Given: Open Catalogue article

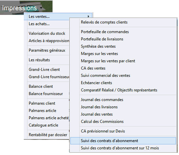Looking at the screenshot, I should (43, 125).
